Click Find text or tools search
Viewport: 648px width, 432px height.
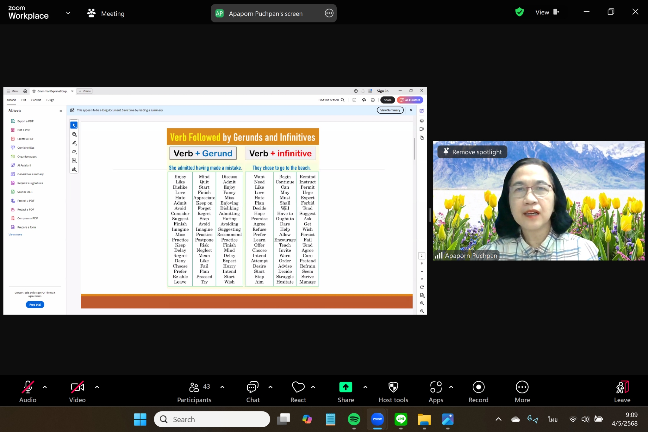coord(331,100)
